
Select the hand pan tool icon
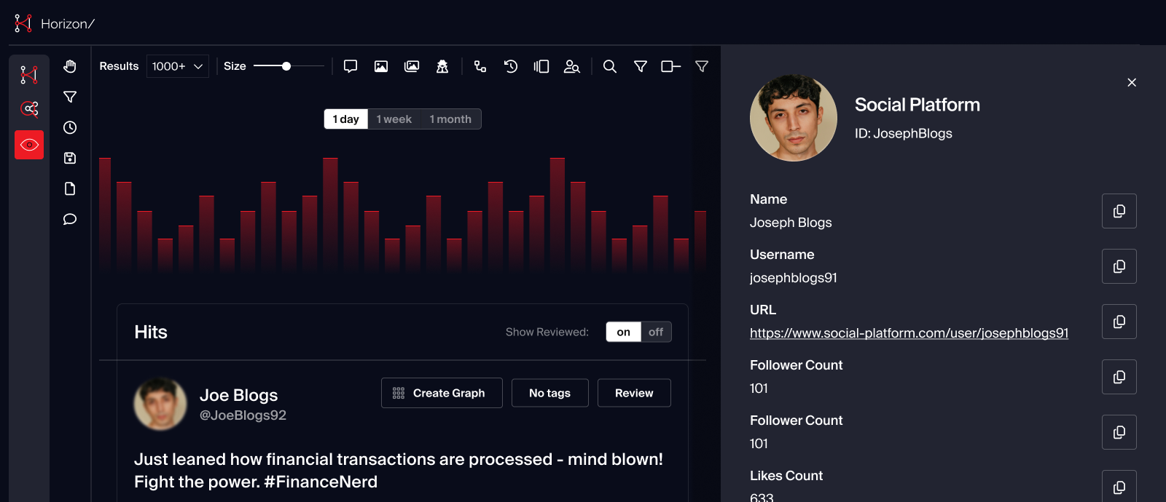(x=70, y=66)
